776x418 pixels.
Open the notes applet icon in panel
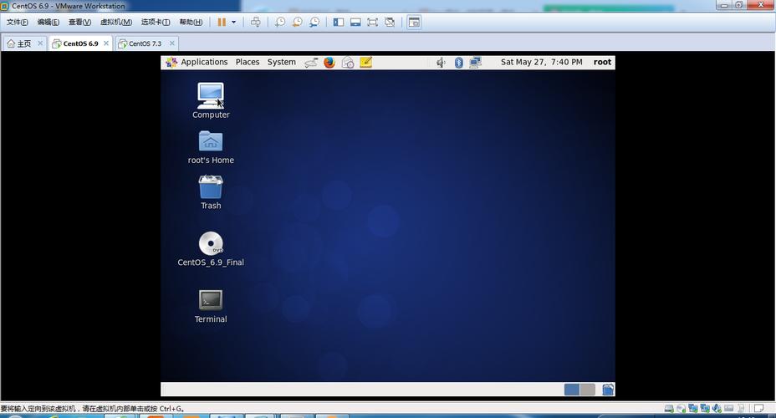click(x=365, y=63)
